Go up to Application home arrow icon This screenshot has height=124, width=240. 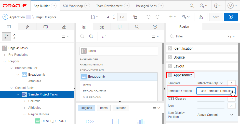pyautogui.click(x=5, y=17)
